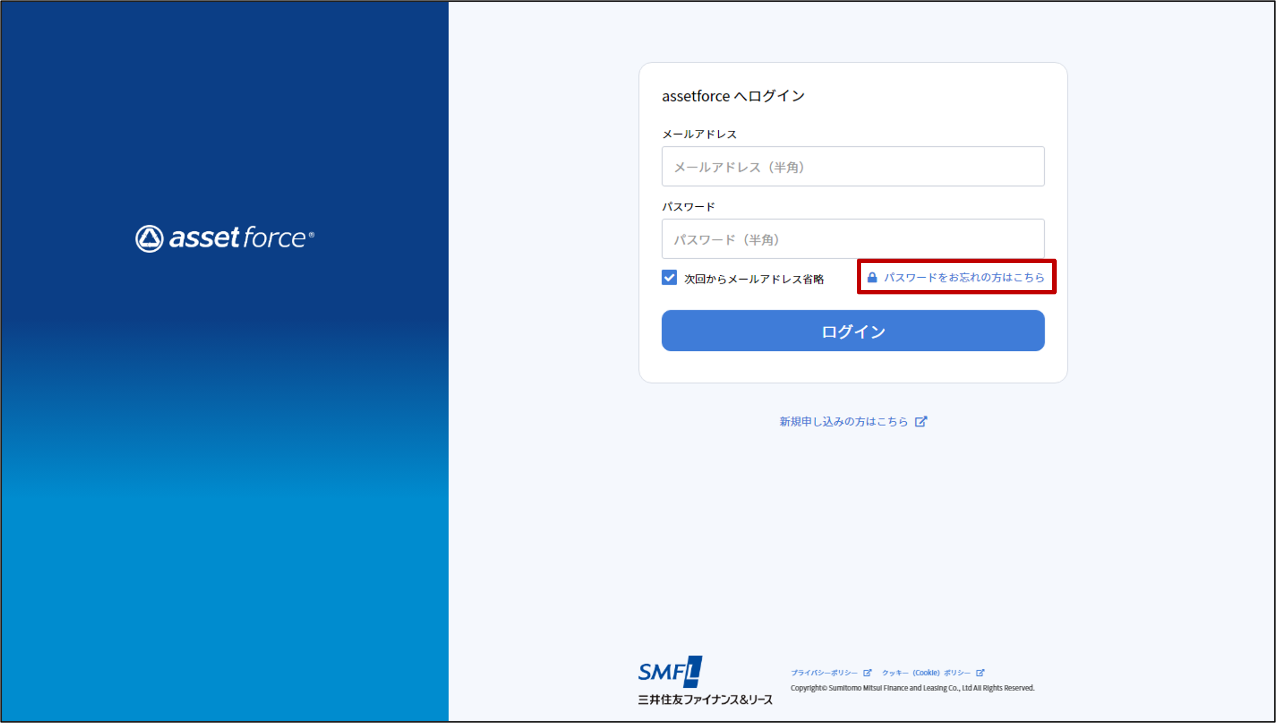Click the assetforce triangle logo icon

(149, 239)
